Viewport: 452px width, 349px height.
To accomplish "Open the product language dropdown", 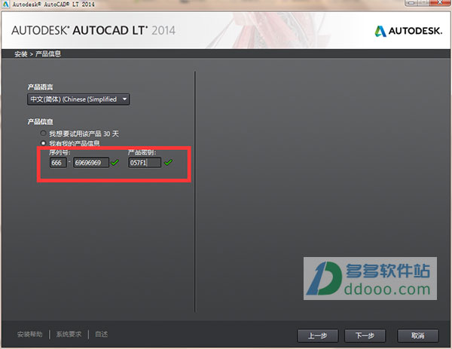I will tap(78, 99).
